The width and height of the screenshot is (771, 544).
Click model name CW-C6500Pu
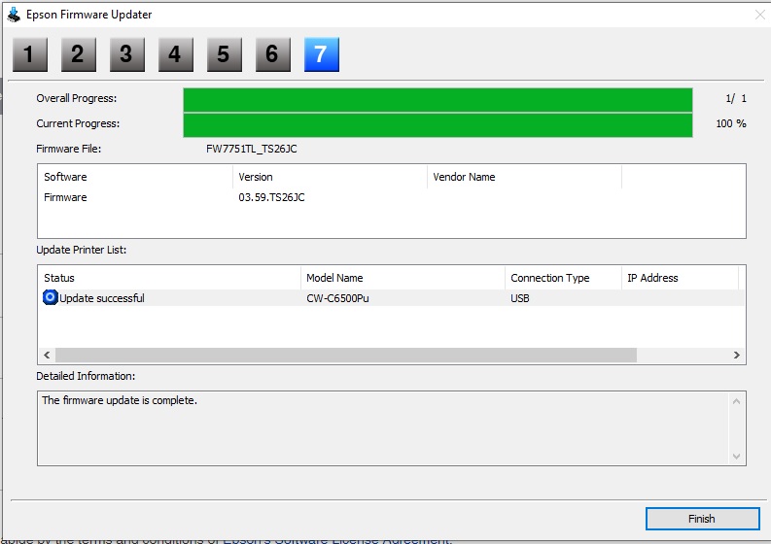(x=337, y=298)
